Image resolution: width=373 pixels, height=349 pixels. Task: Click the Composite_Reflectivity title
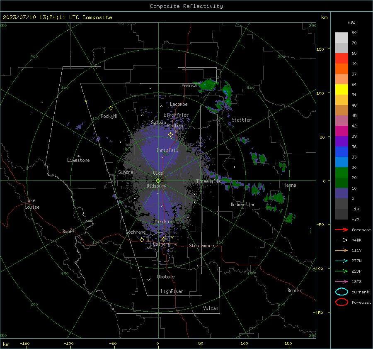click(x=186, y=6)
